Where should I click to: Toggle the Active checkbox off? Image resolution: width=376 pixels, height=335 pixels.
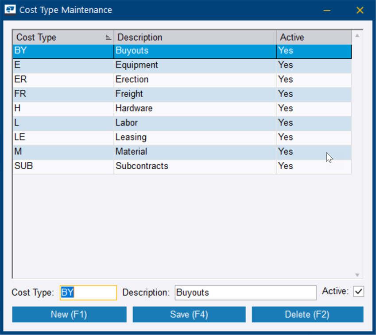click(358, 291)
